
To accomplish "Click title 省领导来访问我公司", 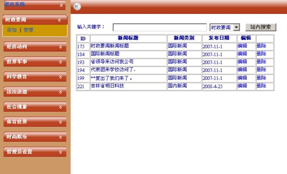I will [112, 62].
